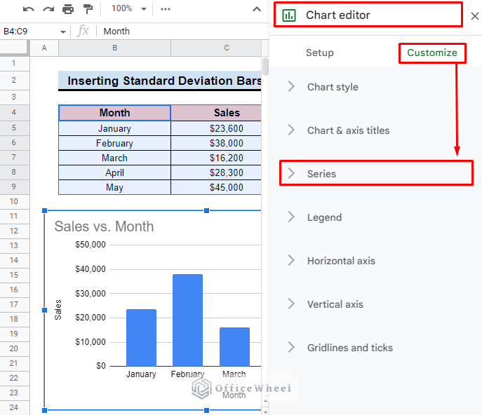The width and height of the screenshot is (482, 415).
Task: Click the February cell in the table
Action: (114, 143)
